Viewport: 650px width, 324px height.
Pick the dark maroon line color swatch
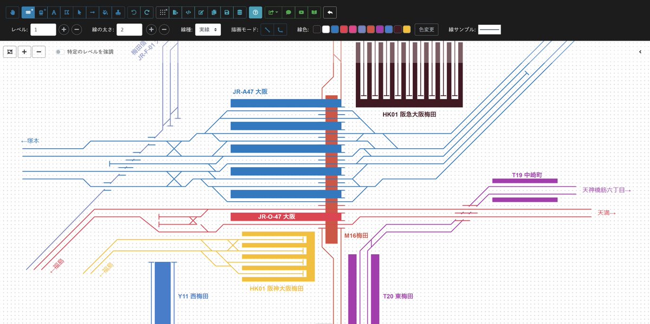coord(398,30)
